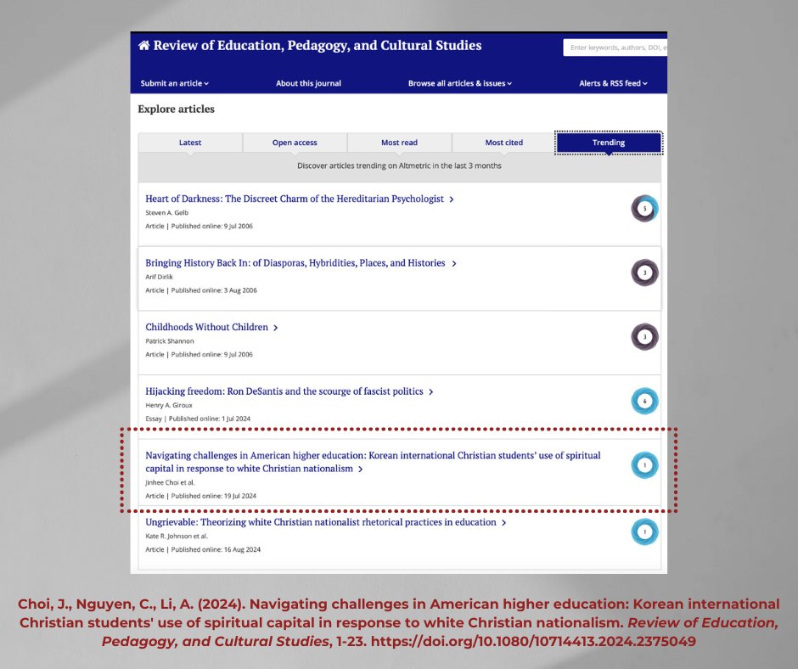Viewport: 798px width, 669px height.
Task: Open Altmetric badge for Childhoods Without Children
Action: [645, 336]
